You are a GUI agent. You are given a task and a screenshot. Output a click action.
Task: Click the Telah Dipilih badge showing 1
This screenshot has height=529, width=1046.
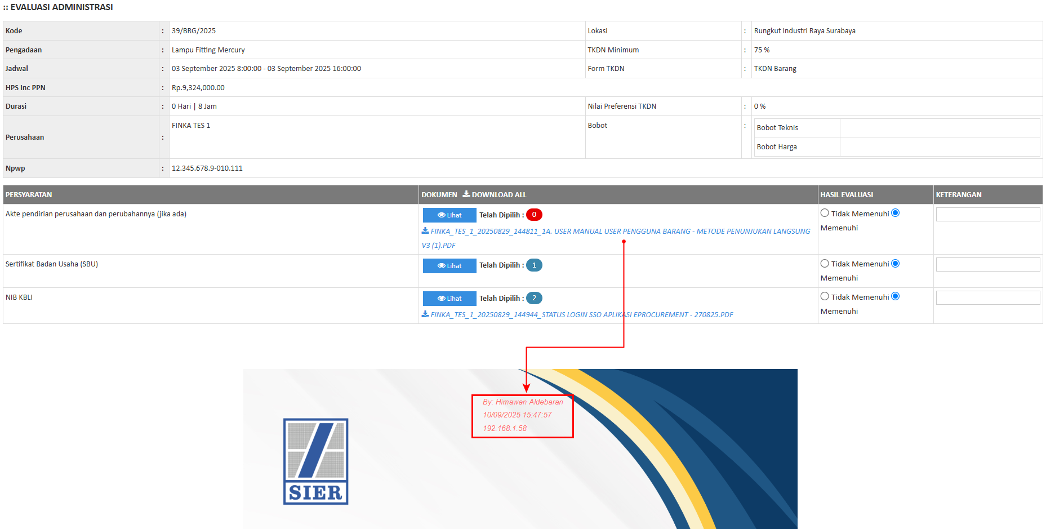click(534, 265)
